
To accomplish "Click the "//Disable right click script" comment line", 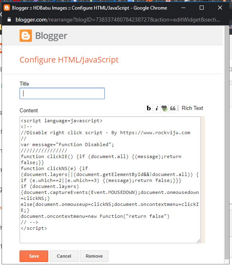I will pos(105,133).
